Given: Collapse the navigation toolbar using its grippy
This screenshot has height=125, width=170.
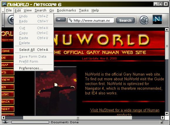Looking at the screenshot, I should [3, 20].
